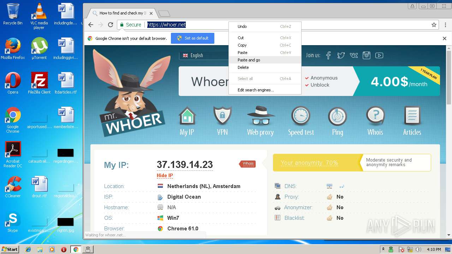Launch VLC media player shortcut
Image resolution: width=452 pixels, height=254 pixels.
(x=39, y=16)
